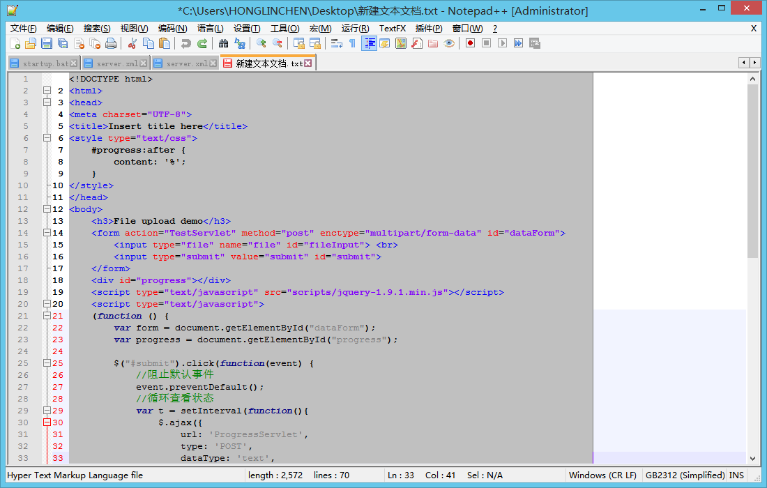
Task: Open the 编码(N) menu
Action: (x=173, y=29)
